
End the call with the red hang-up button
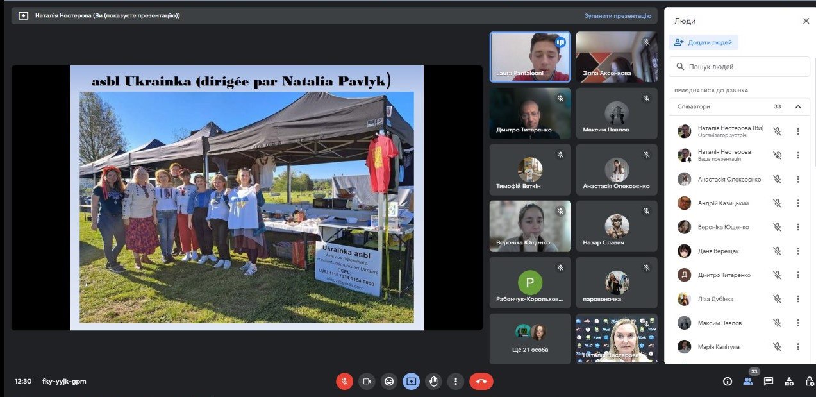tap(481, 381)
